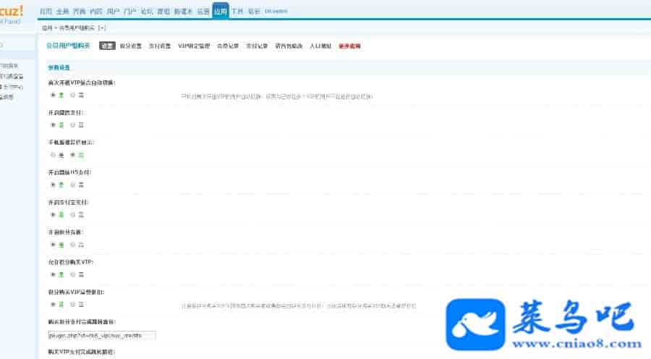Select 否 for 开启微信H5支付

(72, 185)
